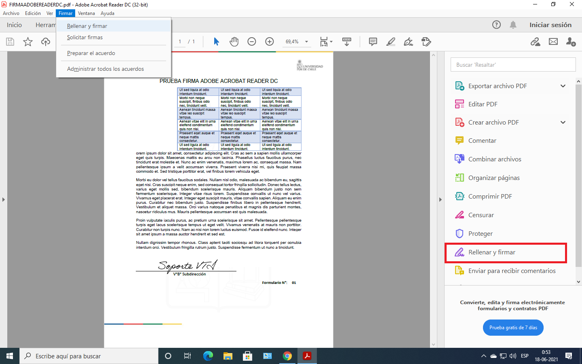
Task: Select the arrow selection tool
Action: click(x=216, y=42)
